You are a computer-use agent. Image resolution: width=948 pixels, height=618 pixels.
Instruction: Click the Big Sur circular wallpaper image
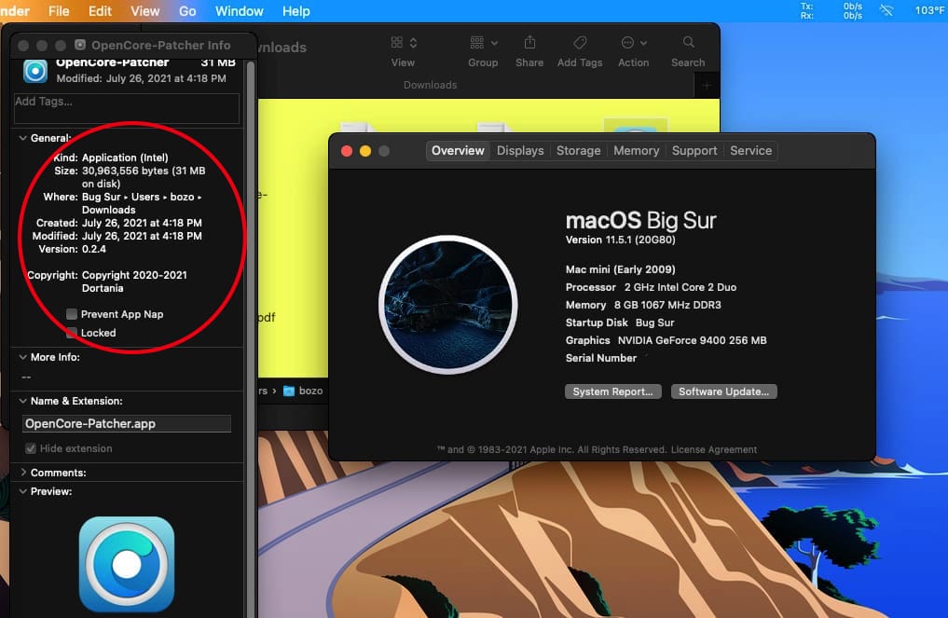coord(448,304)
